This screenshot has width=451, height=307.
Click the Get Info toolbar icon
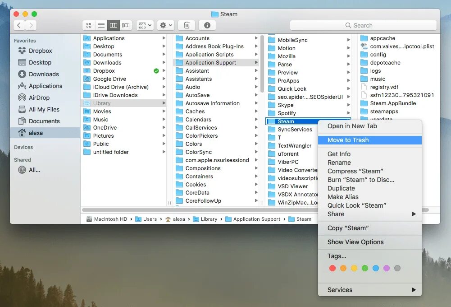tap(207, 25)
